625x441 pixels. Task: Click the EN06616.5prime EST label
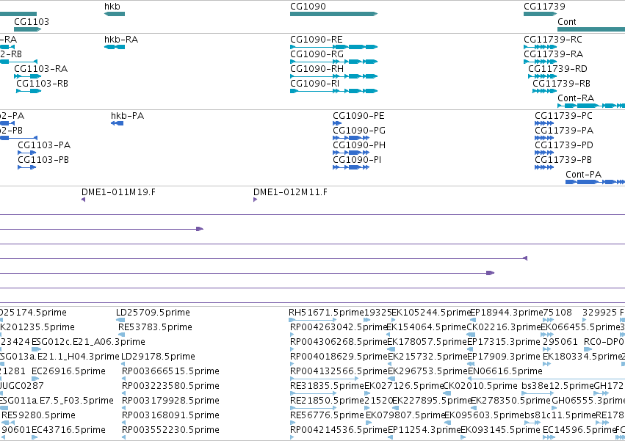coord(505,371)
